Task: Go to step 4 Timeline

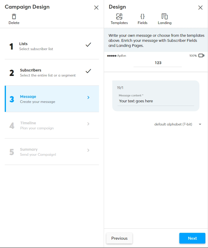Action: (52, 125)
